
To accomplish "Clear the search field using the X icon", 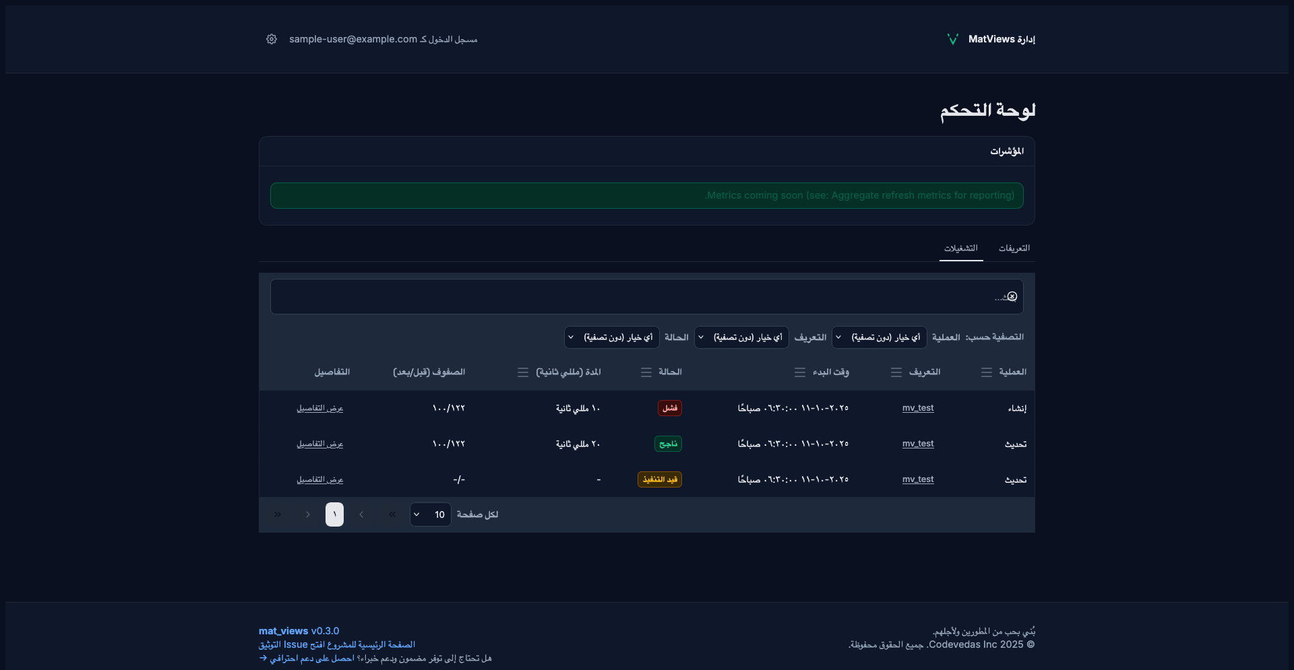I will (x=1012, y=297).
